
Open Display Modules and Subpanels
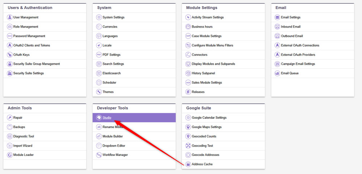tap(214, 64)
